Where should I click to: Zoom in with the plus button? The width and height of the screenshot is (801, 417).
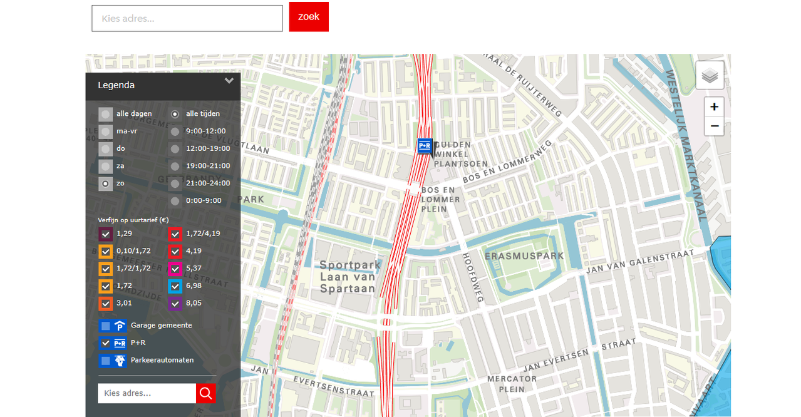(x=714, y=106)
